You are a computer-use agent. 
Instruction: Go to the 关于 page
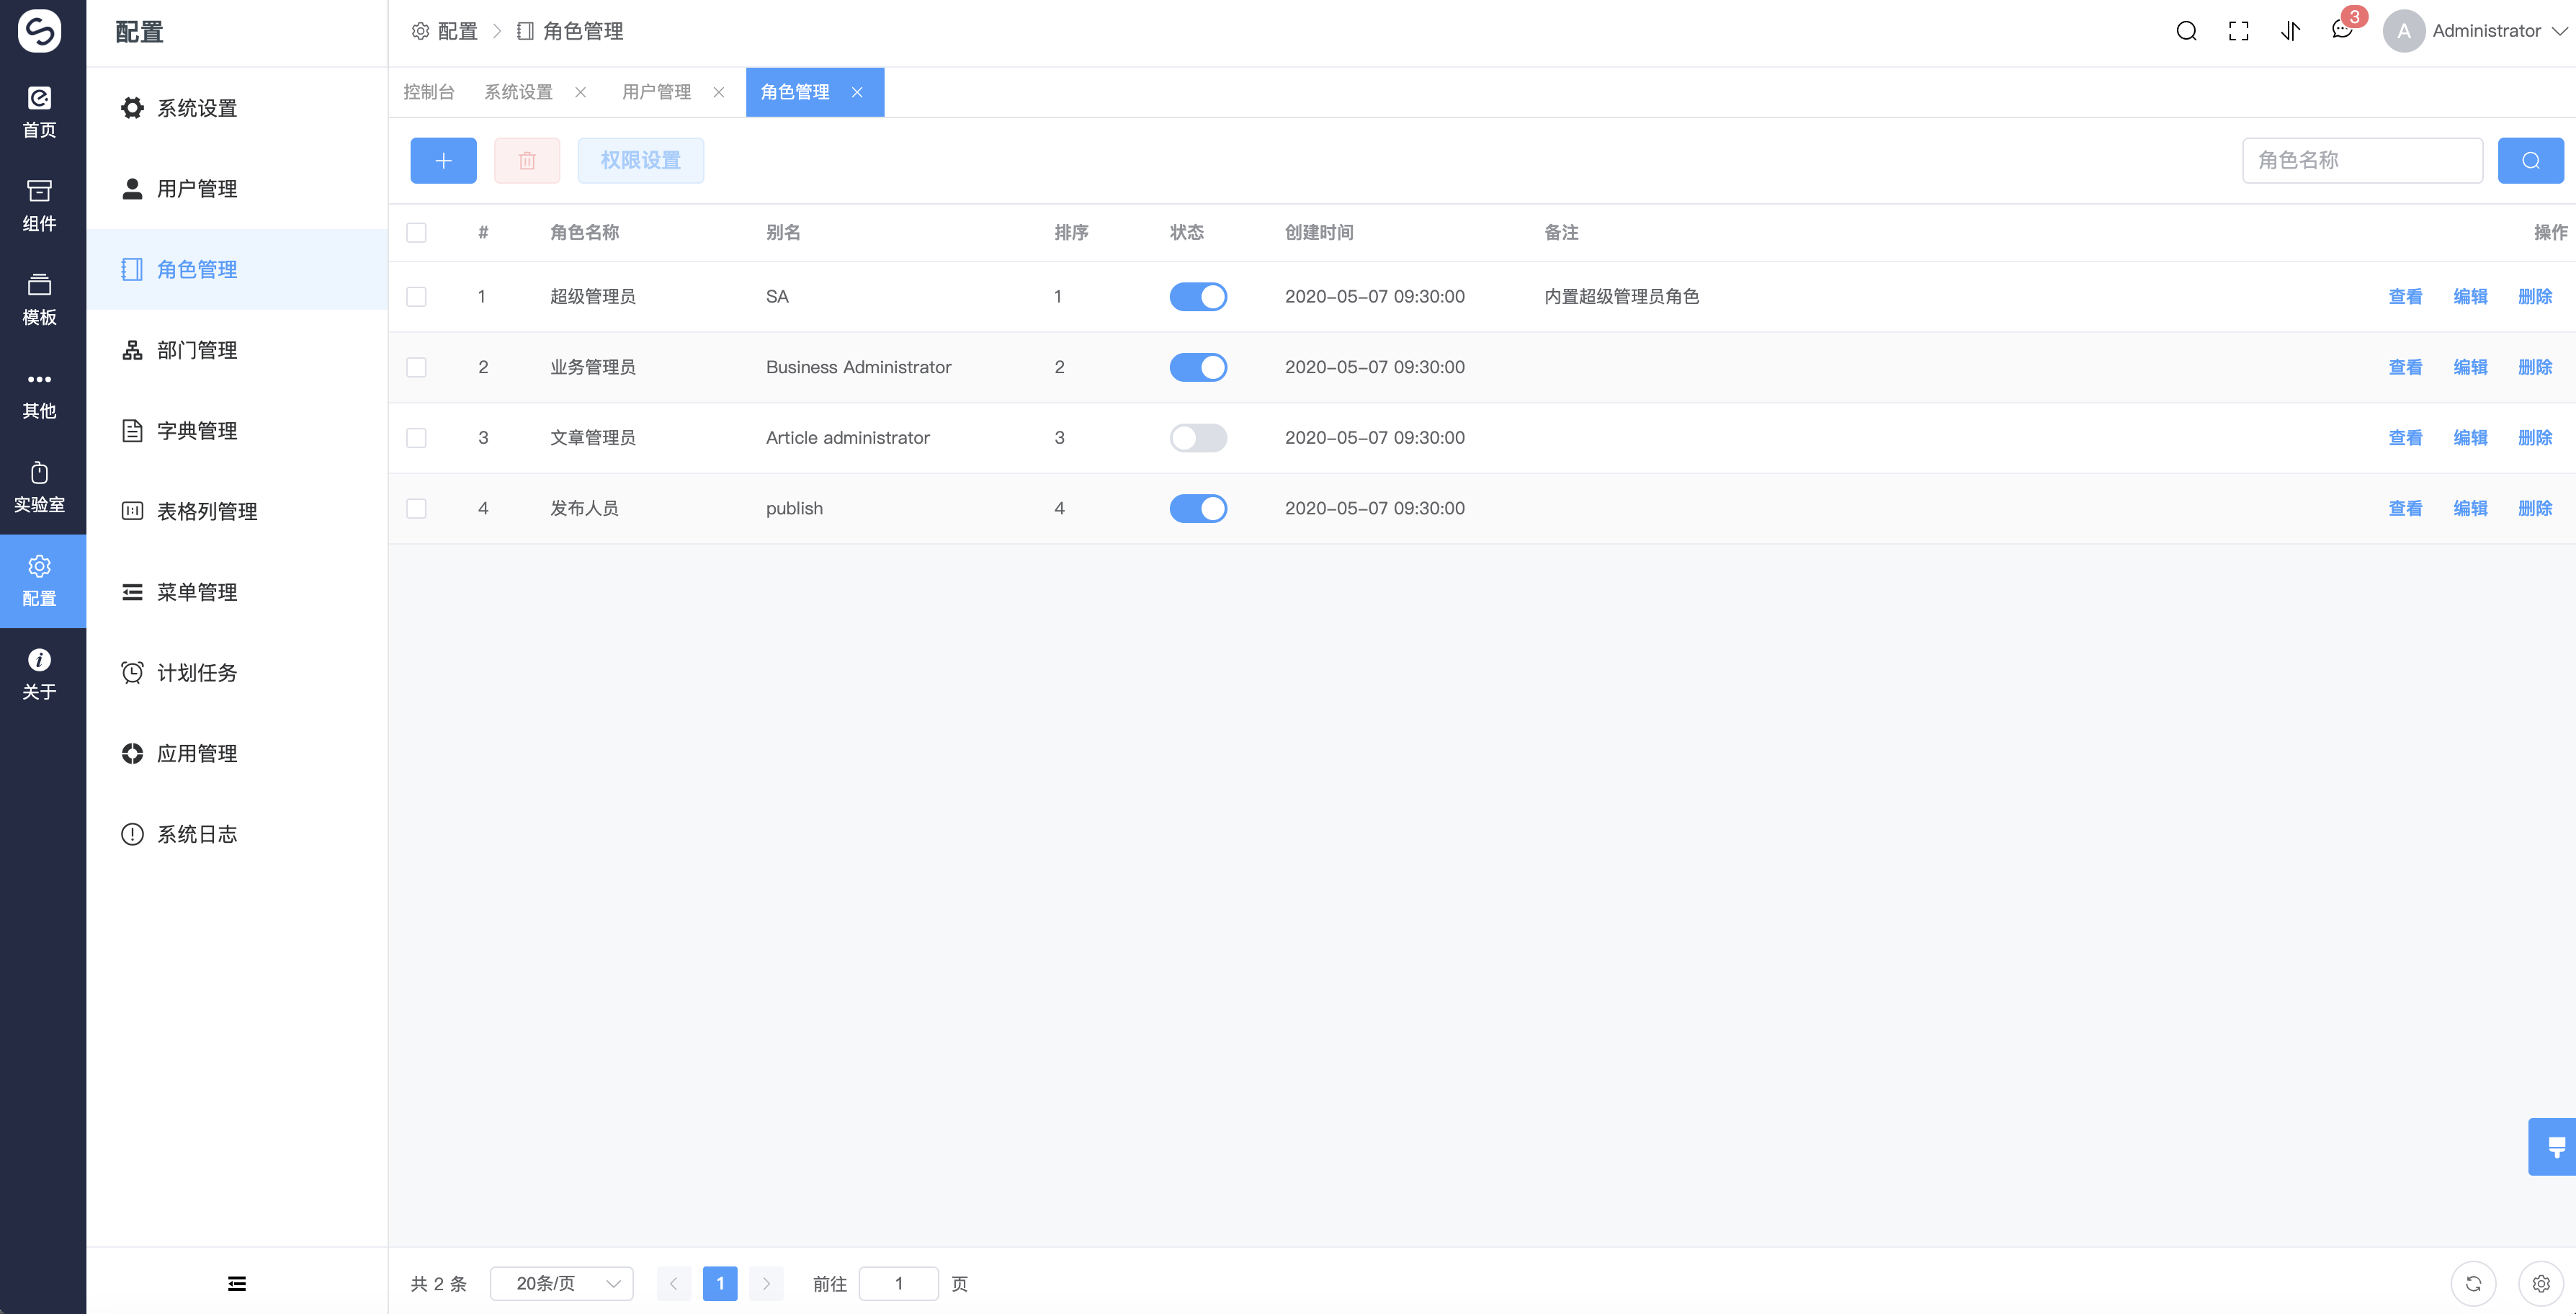click(x=40, y=671)
